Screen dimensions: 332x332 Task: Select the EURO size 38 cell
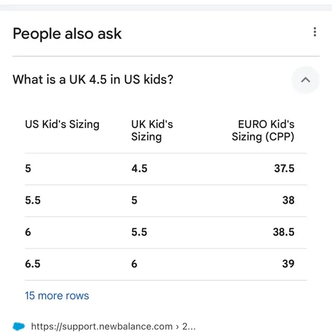pyautogui.click(x=288, y=200)
